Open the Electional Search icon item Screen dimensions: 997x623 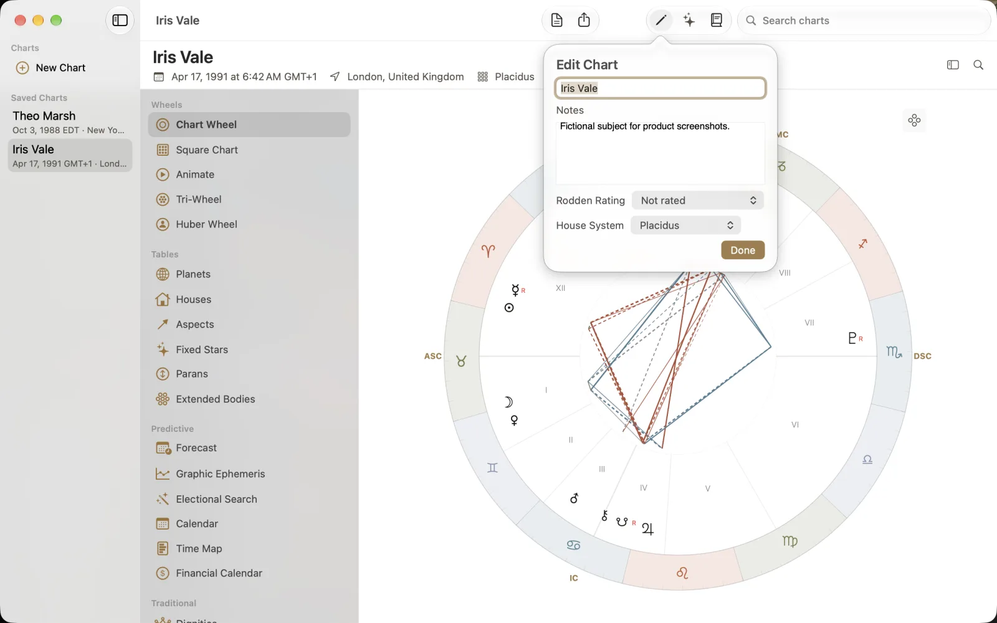pos(163,499)
